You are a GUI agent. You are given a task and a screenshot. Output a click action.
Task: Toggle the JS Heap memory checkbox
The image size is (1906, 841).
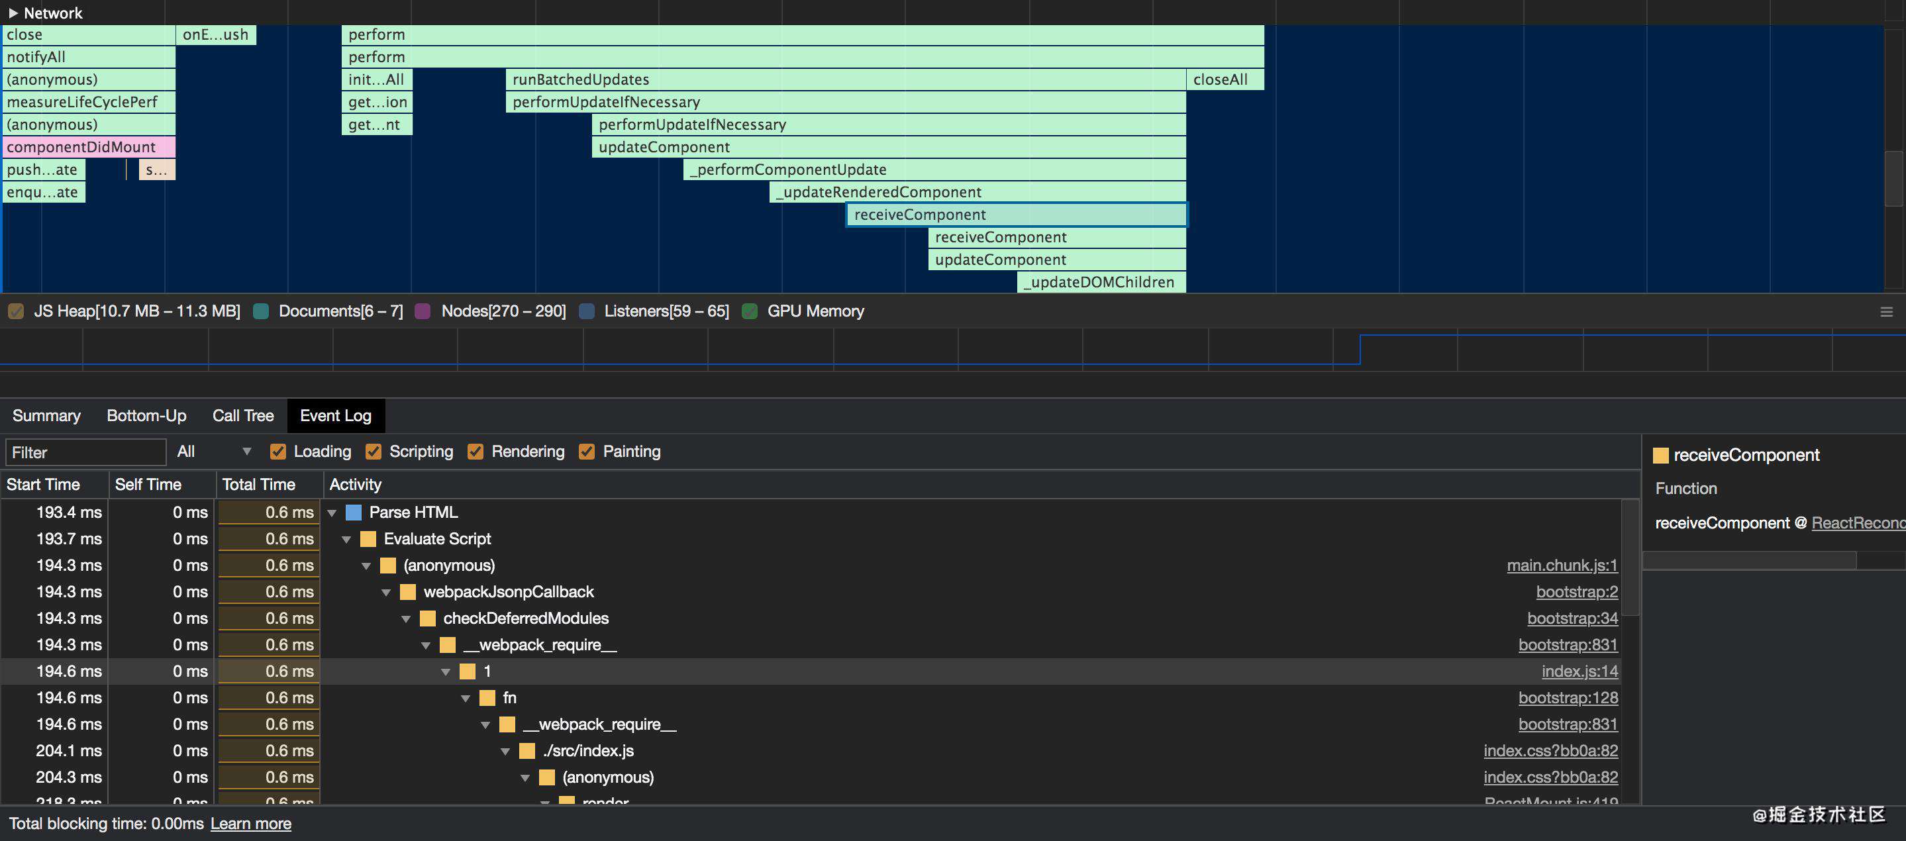click(15, 311)
